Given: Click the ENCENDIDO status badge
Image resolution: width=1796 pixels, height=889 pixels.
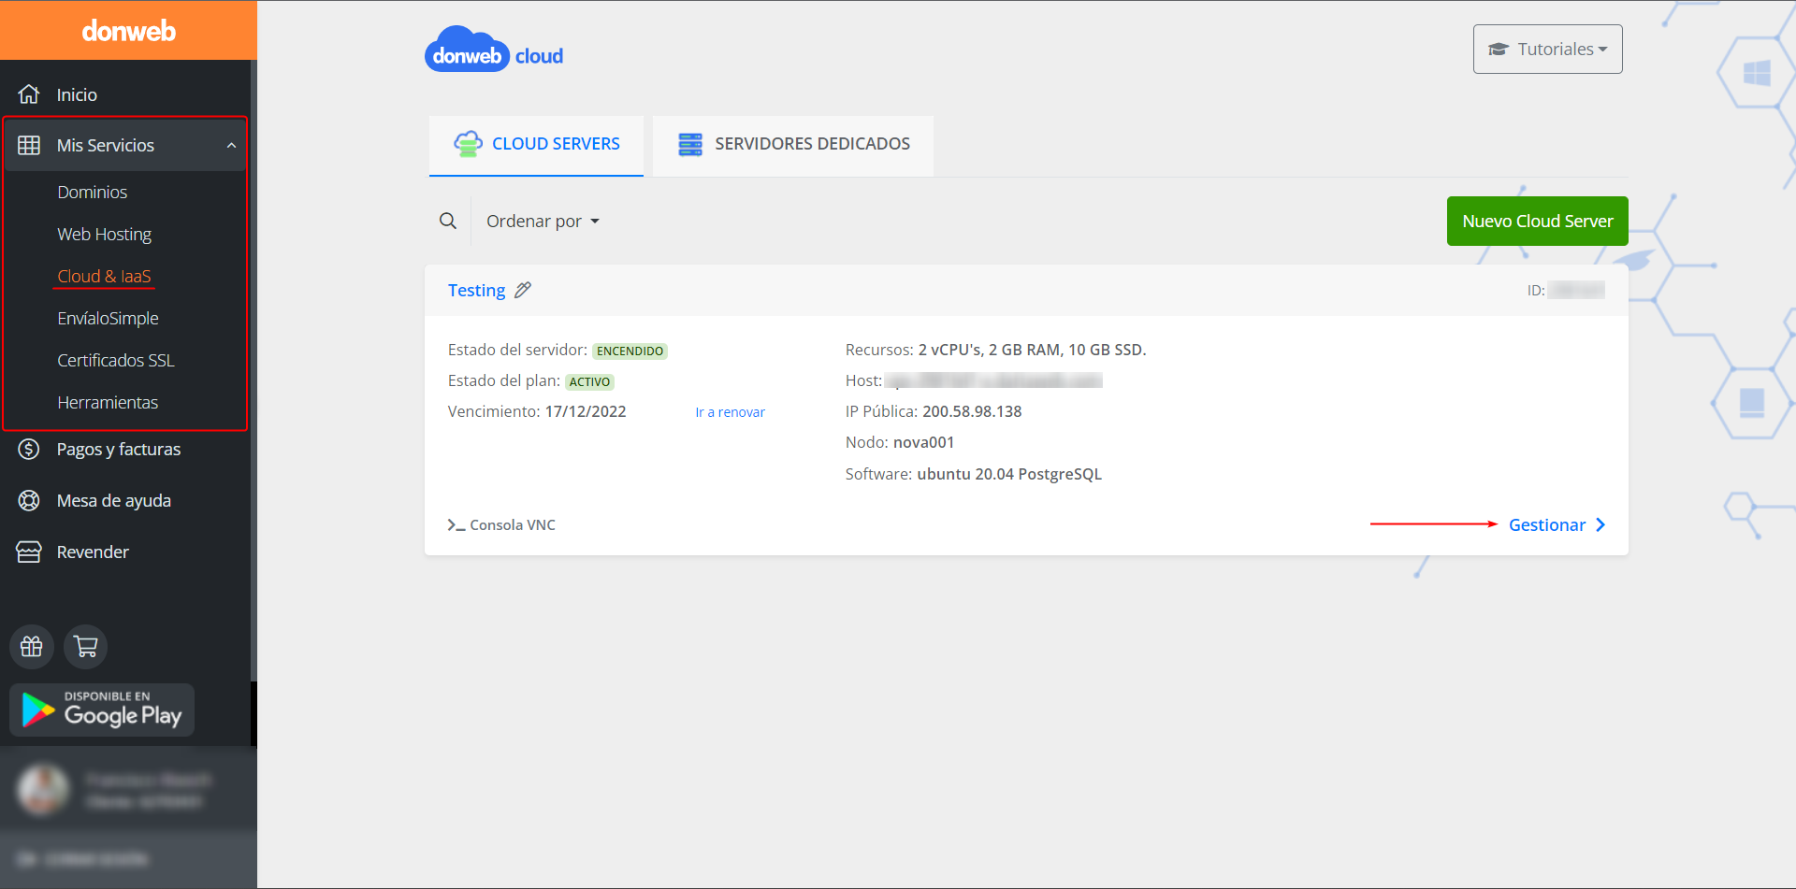Looking at the screenshot, I should (630, 351).
